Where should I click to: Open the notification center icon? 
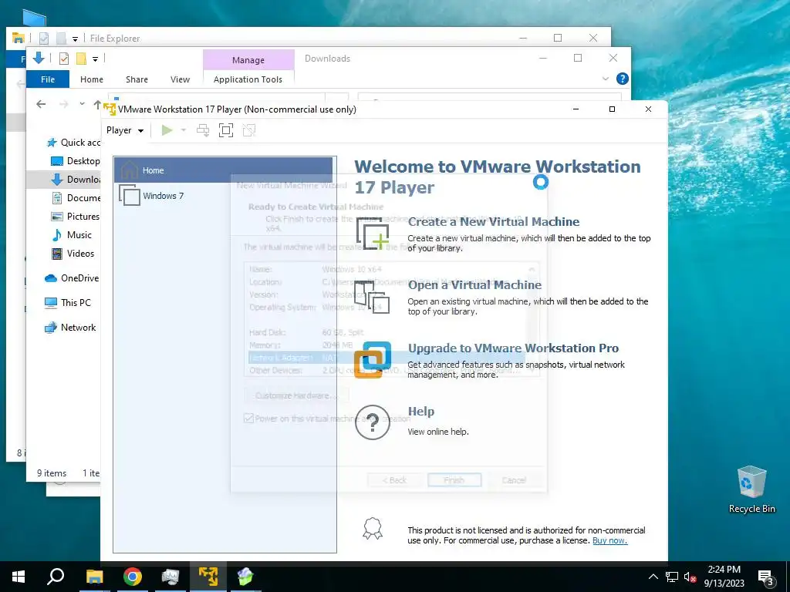point(766,577)
